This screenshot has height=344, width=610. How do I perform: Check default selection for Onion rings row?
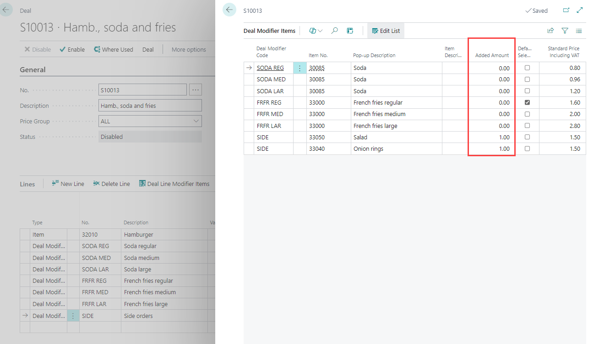(527, 149)
